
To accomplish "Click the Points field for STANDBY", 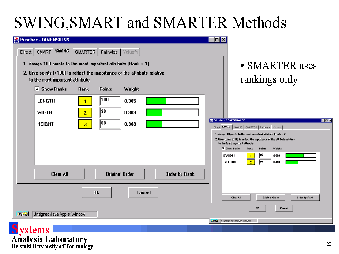I will point(265,156).
